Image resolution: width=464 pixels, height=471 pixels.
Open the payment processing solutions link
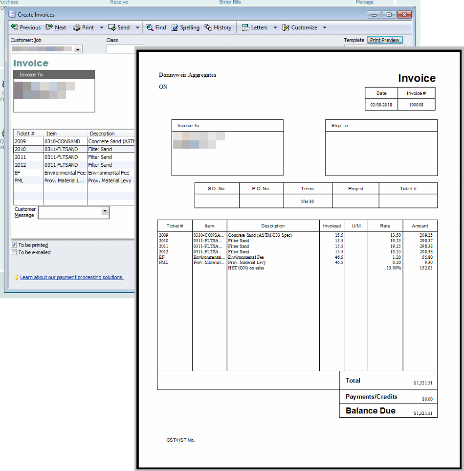[71, 277]
